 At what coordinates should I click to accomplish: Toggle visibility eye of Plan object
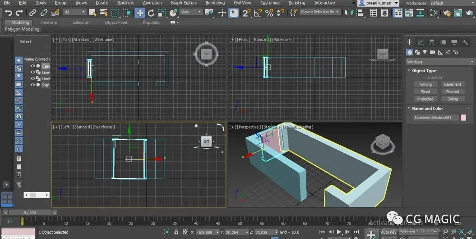(x=32, y=85)
